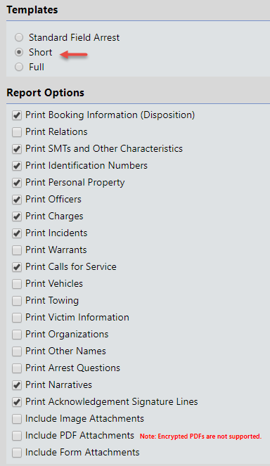Choose the Short template radio button

click(x=19, y=52)
